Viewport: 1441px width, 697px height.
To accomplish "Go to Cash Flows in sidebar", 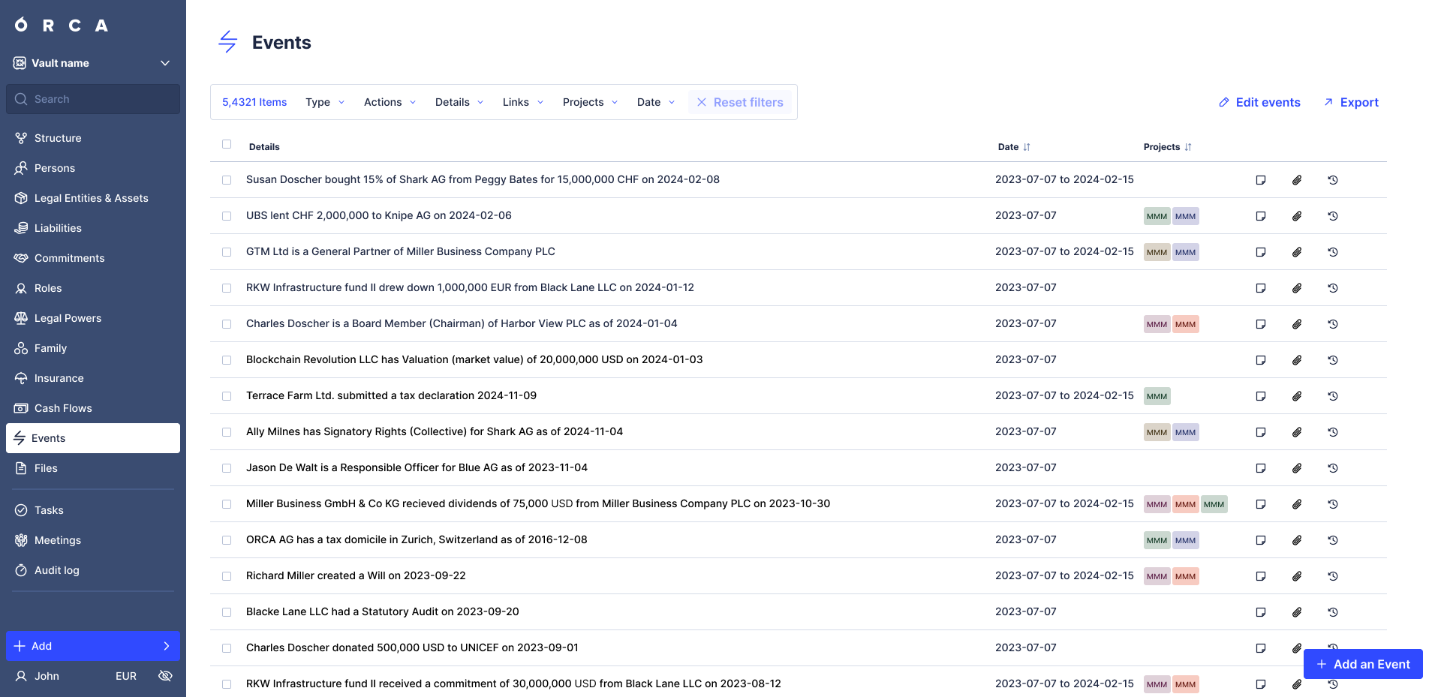I will coord(63,408).
